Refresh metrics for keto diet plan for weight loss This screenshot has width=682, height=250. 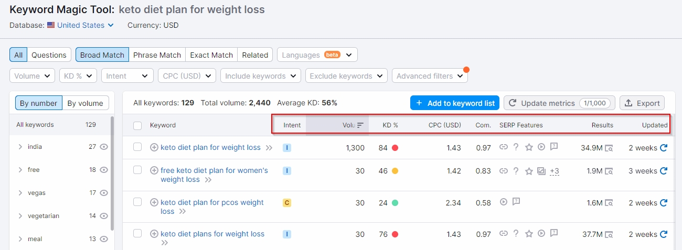(x=664, y=148)
